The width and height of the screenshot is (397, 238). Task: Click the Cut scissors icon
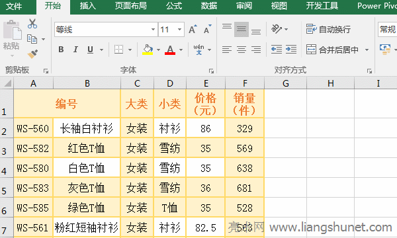tap(32, 24)
